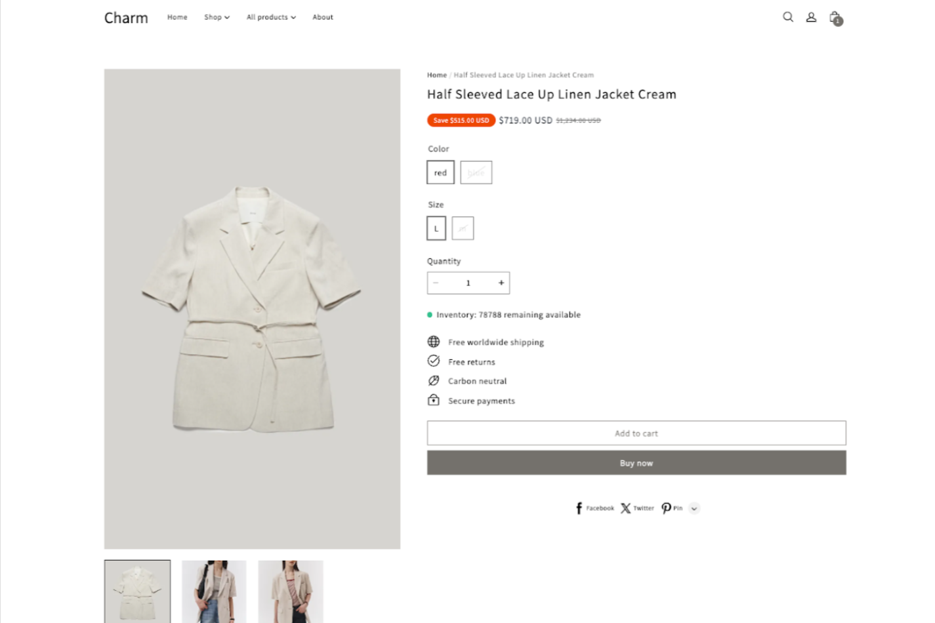Open the shopping cart bag icon
The height and width of the screenshot is (623, 935).
(x=835, y=17)
